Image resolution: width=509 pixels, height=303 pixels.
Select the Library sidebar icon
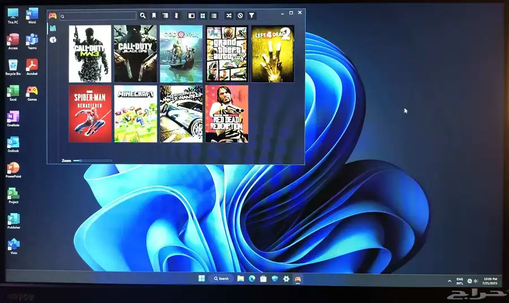click(53, 28)
